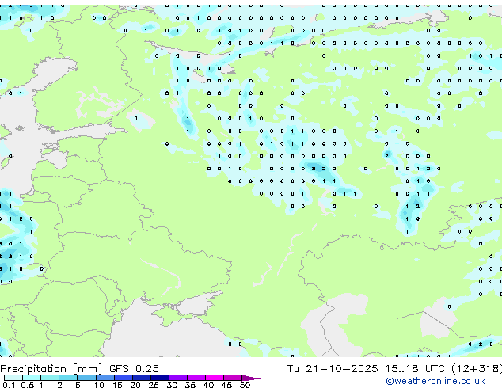Viewport: 502px width, 388px height.
Task: Click the 0.1–0.5 mm legend swatch
Action: 13,378
